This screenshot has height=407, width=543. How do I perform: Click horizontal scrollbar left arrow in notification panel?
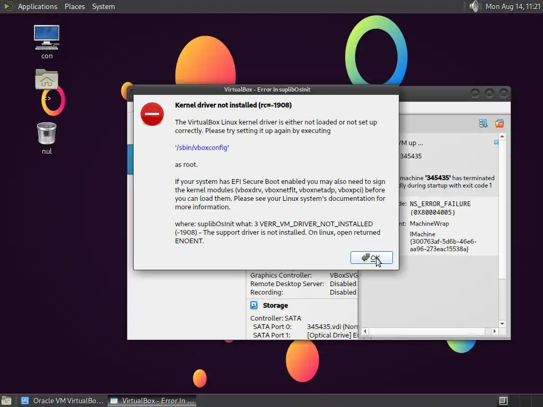click(x=365, y=331)
